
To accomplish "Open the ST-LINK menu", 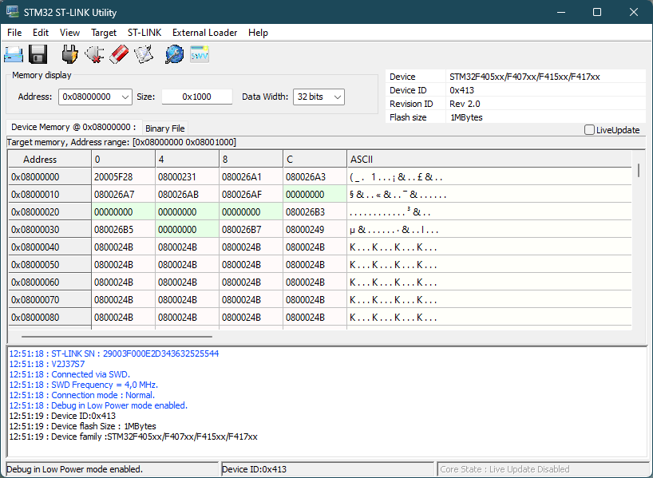I will click(x=144, y=33).
